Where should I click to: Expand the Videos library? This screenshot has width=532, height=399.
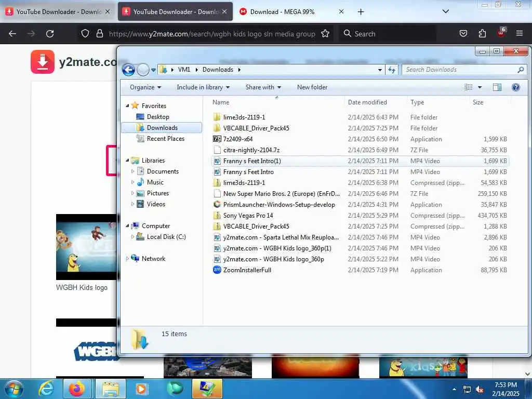click(x=132, y=204)
